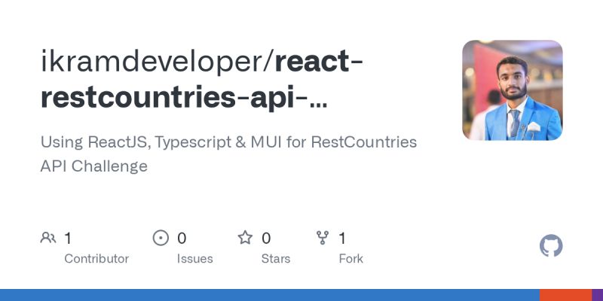Click the ikramdeveloper owner name
The height and width of the screenshot is (301, 603).
152,61
